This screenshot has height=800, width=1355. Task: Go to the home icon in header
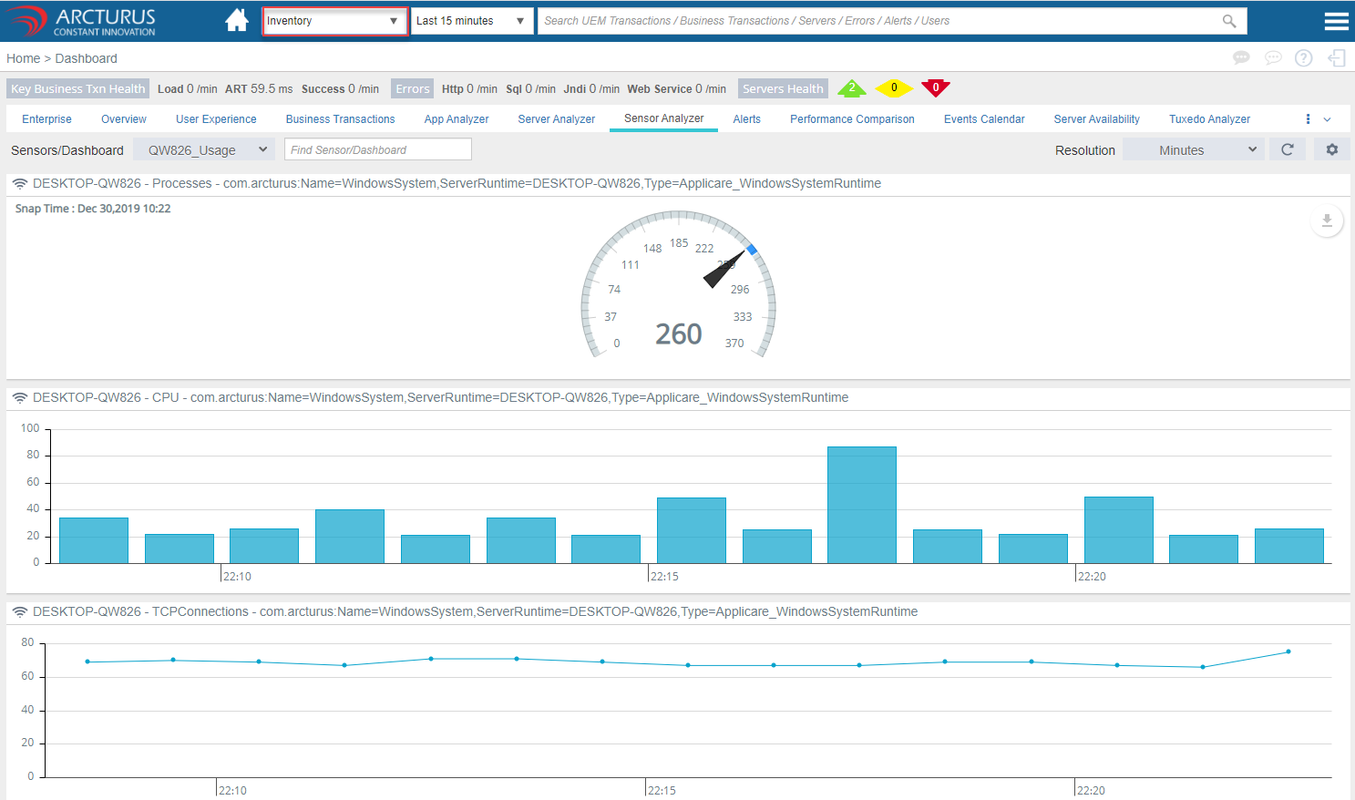pyautogui.click(x=237, y=20)
